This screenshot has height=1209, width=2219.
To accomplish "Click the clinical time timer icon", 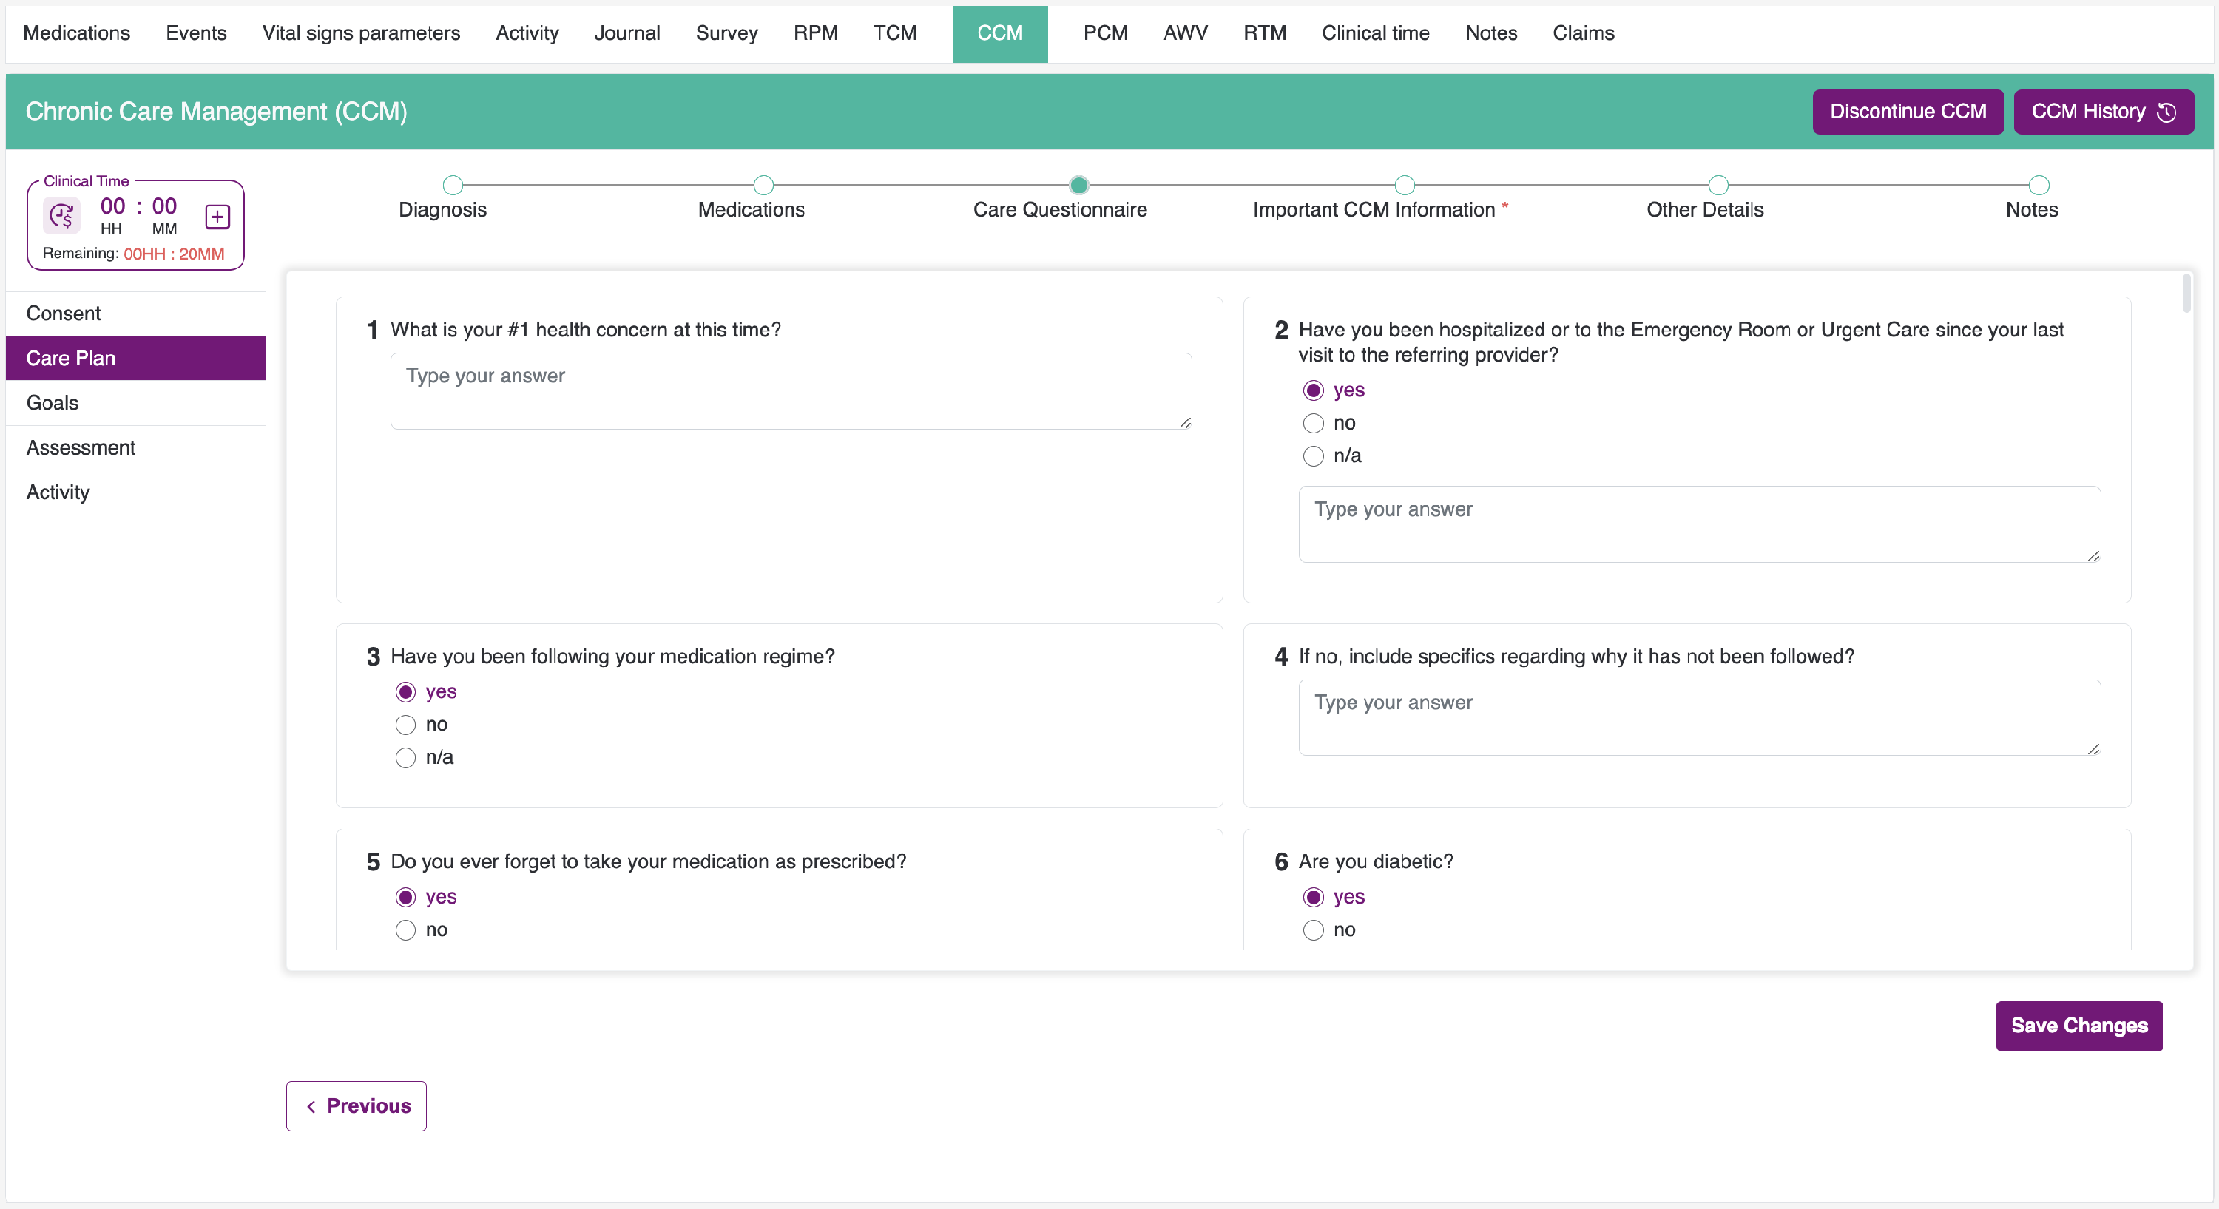I will pyautogui.click(x=61, y=216).
